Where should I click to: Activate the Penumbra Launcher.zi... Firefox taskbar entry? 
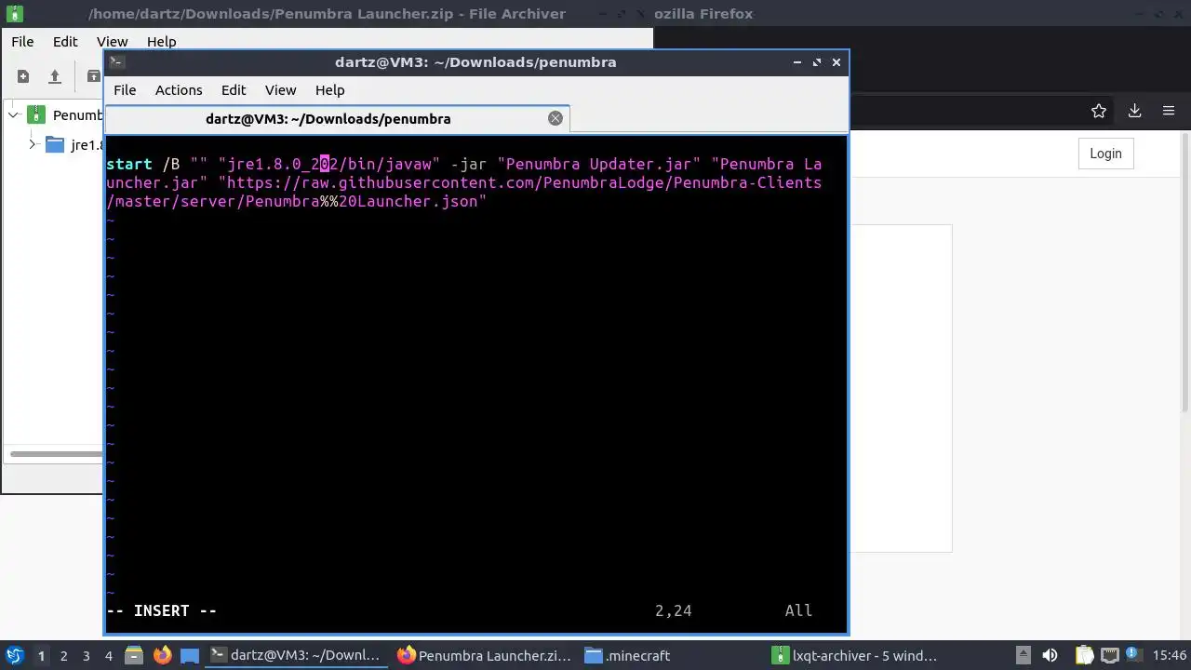485,656
